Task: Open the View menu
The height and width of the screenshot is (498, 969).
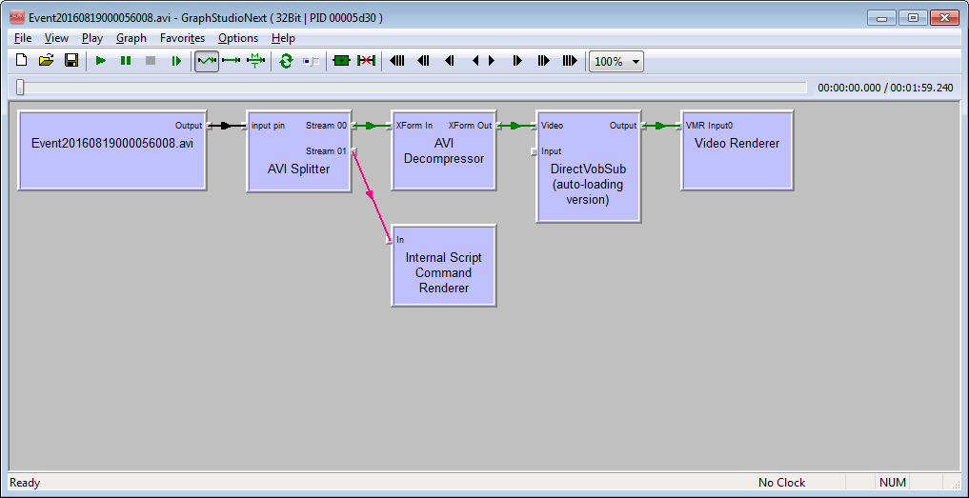Action: click(56, 38)
